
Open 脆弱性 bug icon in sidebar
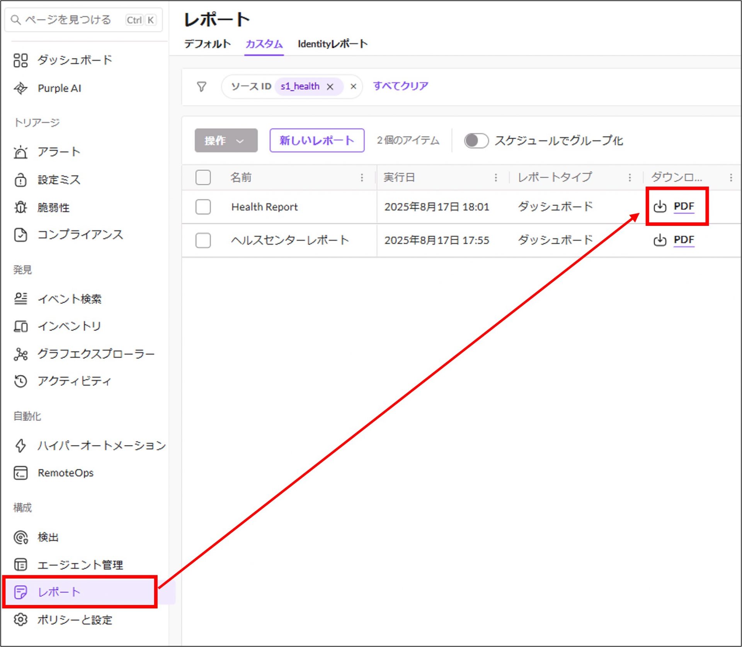[x=20, y=207]
